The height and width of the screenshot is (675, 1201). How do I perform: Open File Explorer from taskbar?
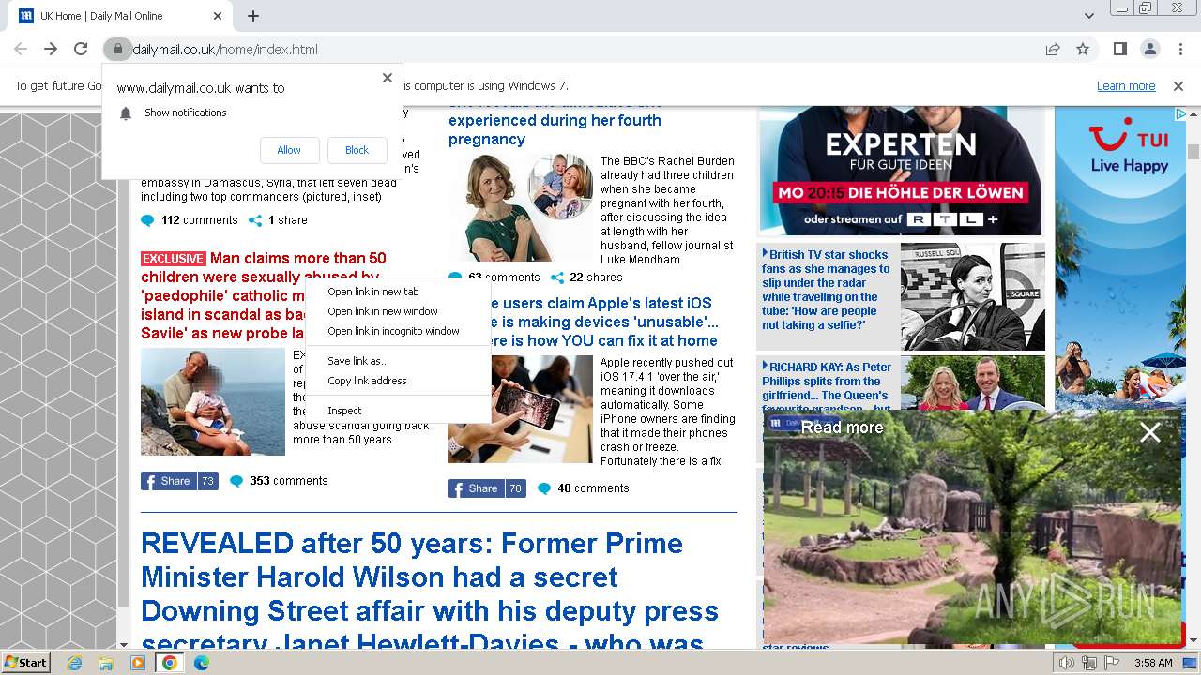106,663
